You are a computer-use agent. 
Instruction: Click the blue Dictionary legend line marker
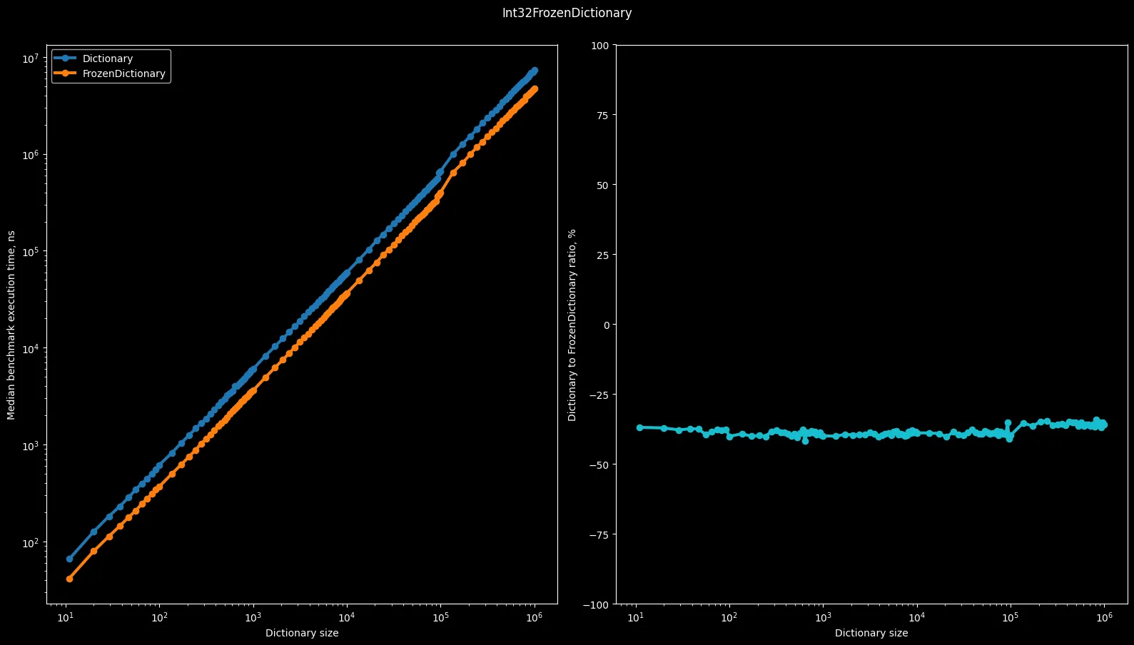(66, 59)
